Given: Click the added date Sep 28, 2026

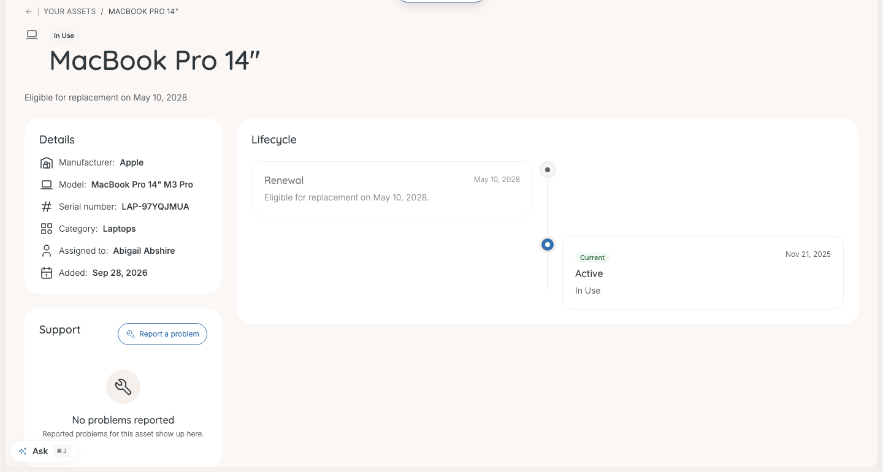Looking at the screenshot, I should 120,273.
